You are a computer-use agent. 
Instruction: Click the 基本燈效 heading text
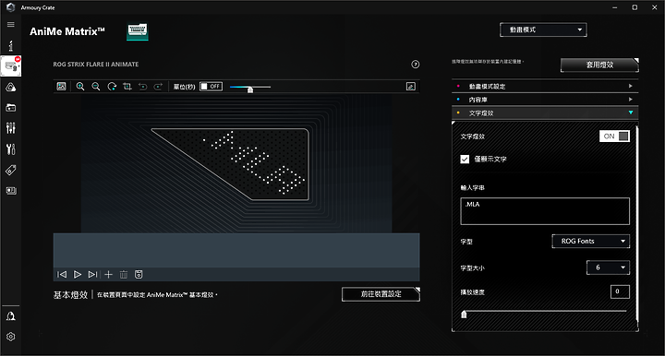click(70, 295)
